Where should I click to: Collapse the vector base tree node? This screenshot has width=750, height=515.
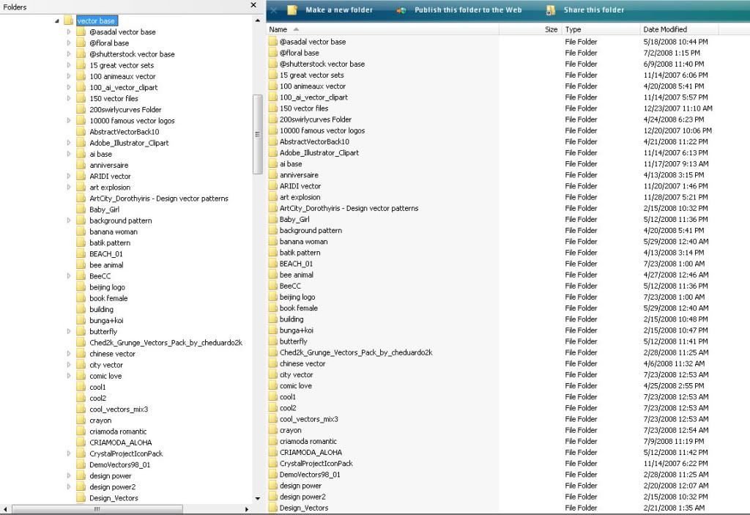click(x=57, y=21)
